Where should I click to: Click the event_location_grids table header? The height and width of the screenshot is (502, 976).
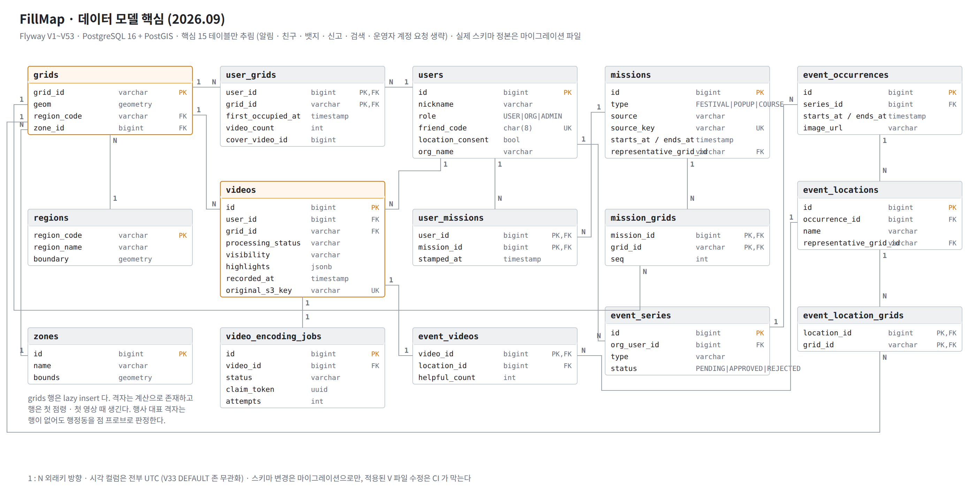pos(879,315)
